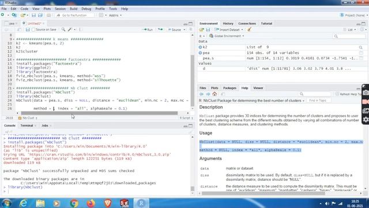Open the Import Dataset dropdown
Image resolution: width=369 pixels, height=208 pixels.
tap(228, 29)
